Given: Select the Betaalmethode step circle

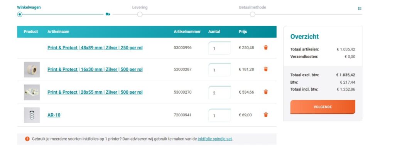Looking at the screenshot, I should point(252,14).
